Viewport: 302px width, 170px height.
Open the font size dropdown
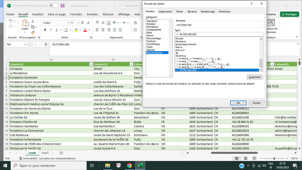78,23
